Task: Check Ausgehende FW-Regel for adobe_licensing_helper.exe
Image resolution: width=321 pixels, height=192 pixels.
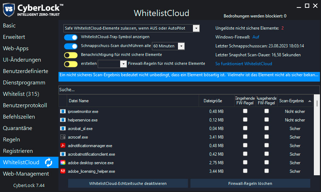Action: (266, 171)
